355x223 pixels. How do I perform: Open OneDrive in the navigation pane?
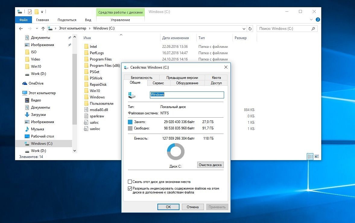(x=36, y=83)
